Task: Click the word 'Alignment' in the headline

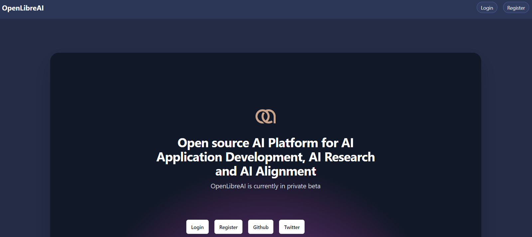Action: coord(286,172)
